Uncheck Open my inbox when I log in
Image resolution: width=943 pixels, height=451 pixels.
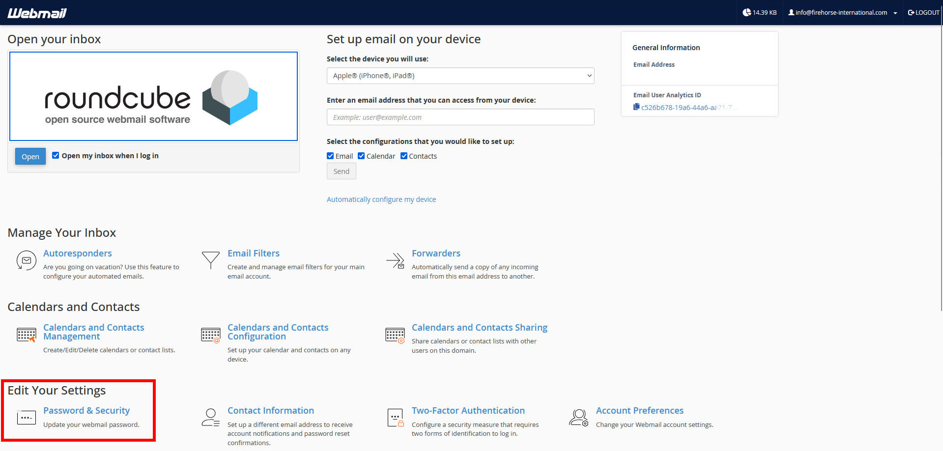56,155
